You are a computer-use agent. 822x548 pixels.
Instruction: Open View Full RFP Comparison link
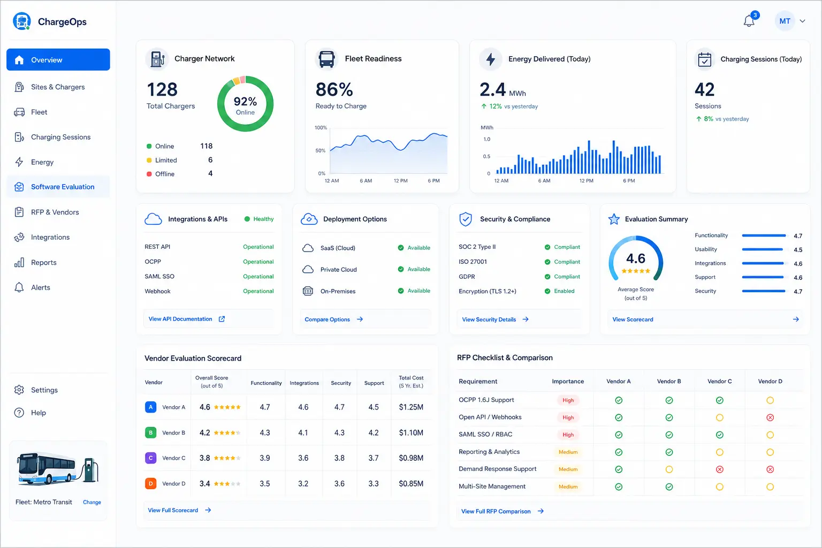click(503, 512)
